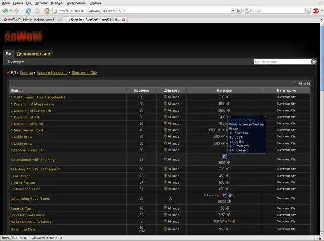
Task: Open the URL history dropdown arrow
Action: (x=233, y=11)
